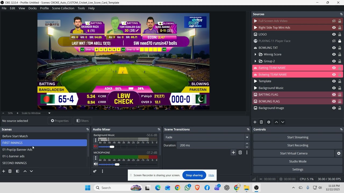Add a configurable transition plus icon

click(233, 153)
